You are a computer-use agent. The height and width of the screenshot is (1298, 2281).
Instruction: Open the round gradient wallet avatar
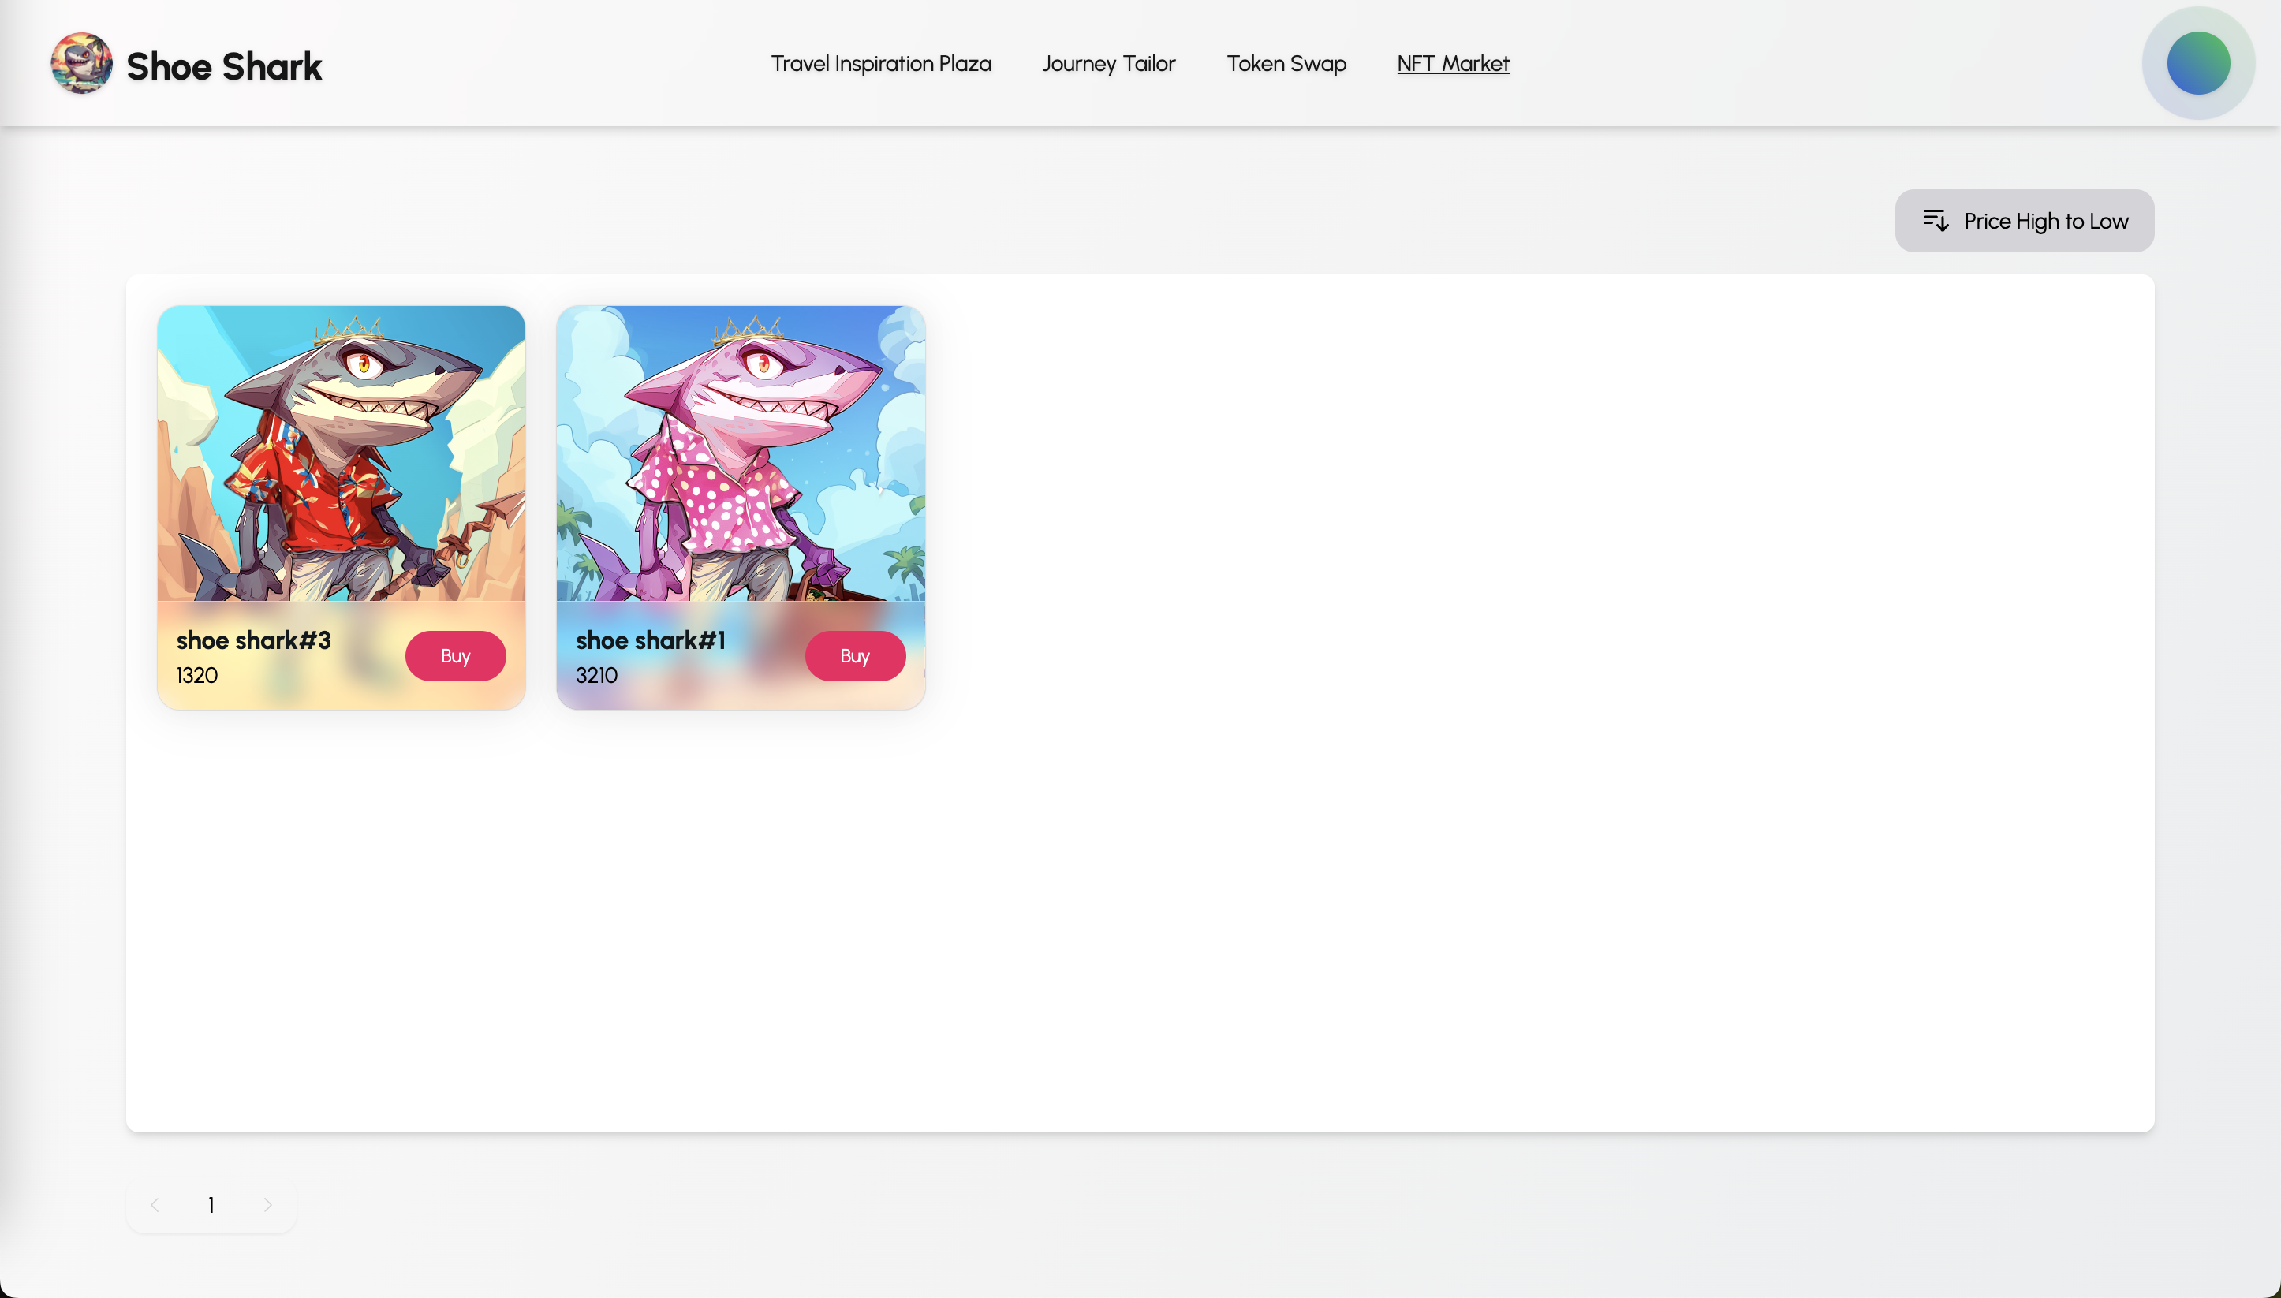point(2197,63)
